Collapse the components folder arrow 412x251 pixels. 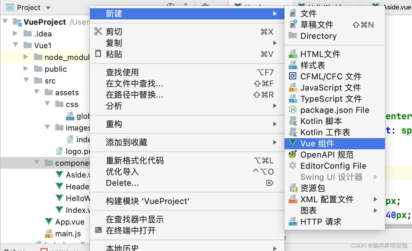(x=37, y=162)
